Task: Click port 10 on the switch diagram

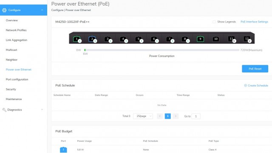Action: [216, 39]
